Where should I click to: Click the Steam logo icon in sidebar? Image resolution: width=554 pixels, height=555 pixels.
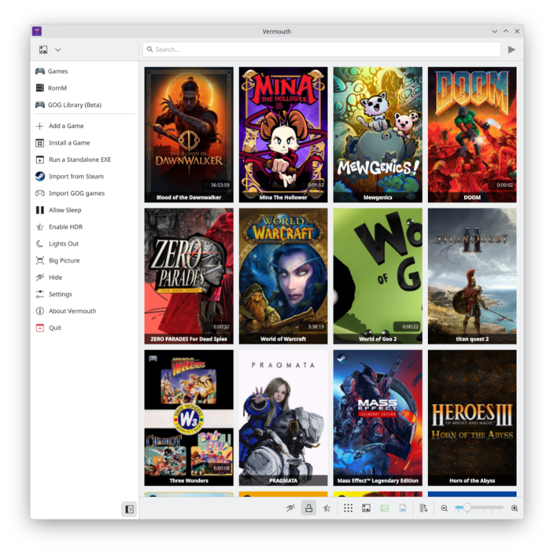click(40, 176)
